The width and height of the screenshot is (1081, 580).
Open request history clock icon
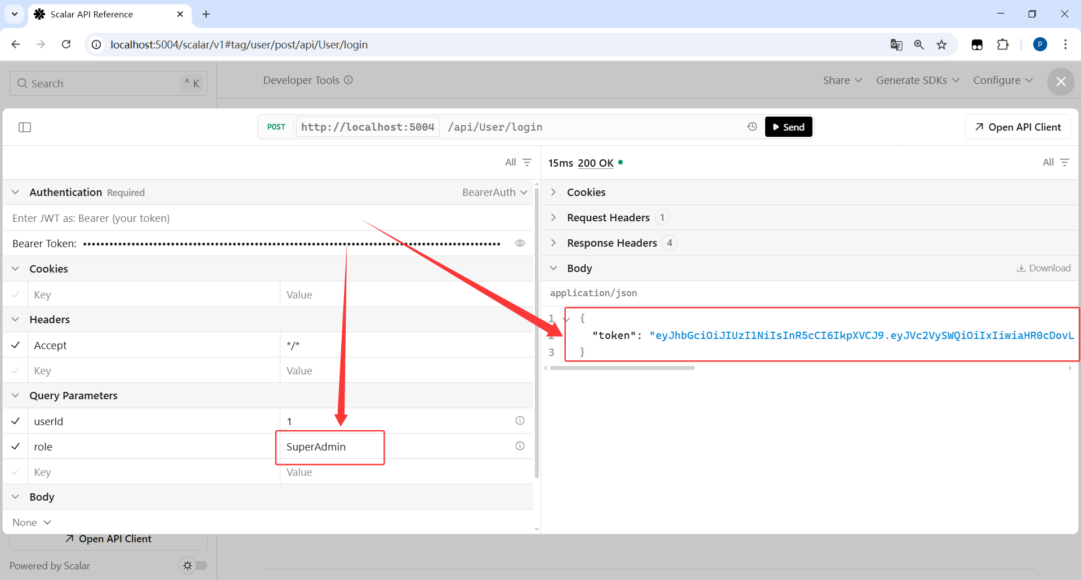[752, 127]
